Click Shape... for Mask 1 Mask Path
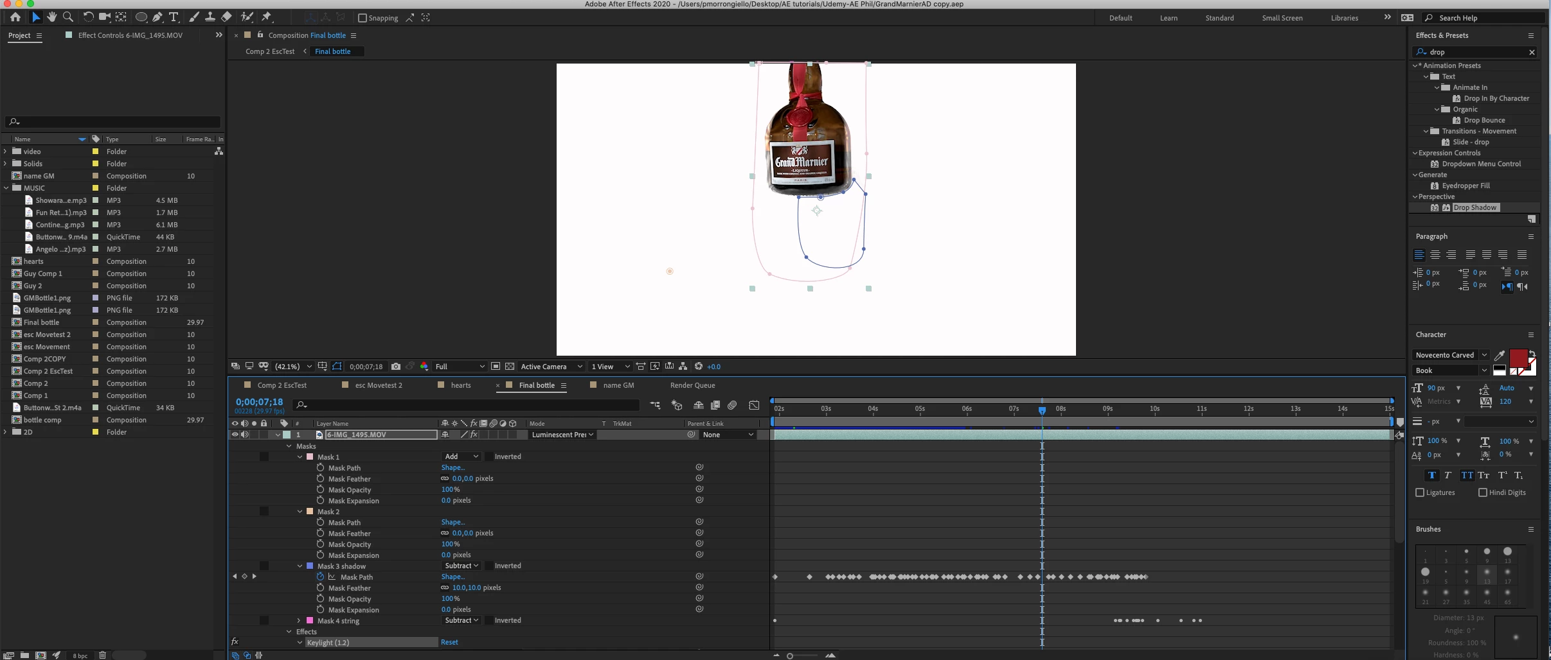The height and width of the screenshot is (660, 1551). pos(453,467)
